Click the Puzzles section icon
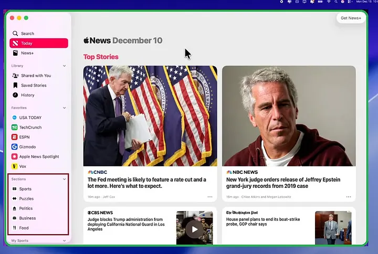The height and width of the screenshot is (254, 378). (15, 198)
